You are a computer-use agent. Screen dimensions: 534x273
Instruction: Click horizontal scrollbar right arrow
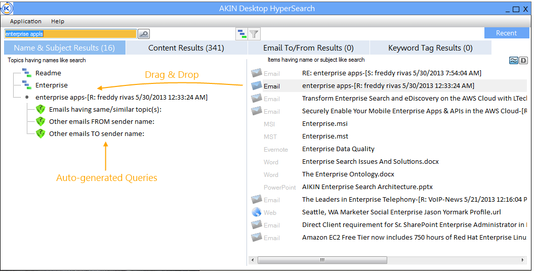tap(523, 260)
